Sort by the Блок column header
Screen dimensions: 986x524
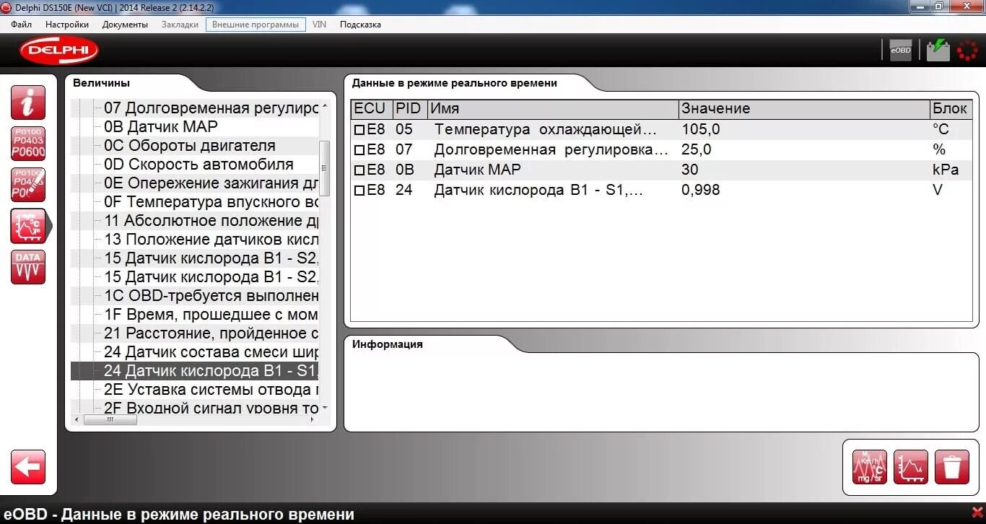(x=951, y=109)
